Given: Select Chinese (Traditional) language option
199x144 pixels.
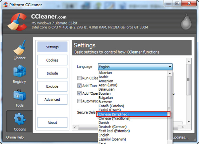Looking at the screenshot, I should tap(114, 118).
